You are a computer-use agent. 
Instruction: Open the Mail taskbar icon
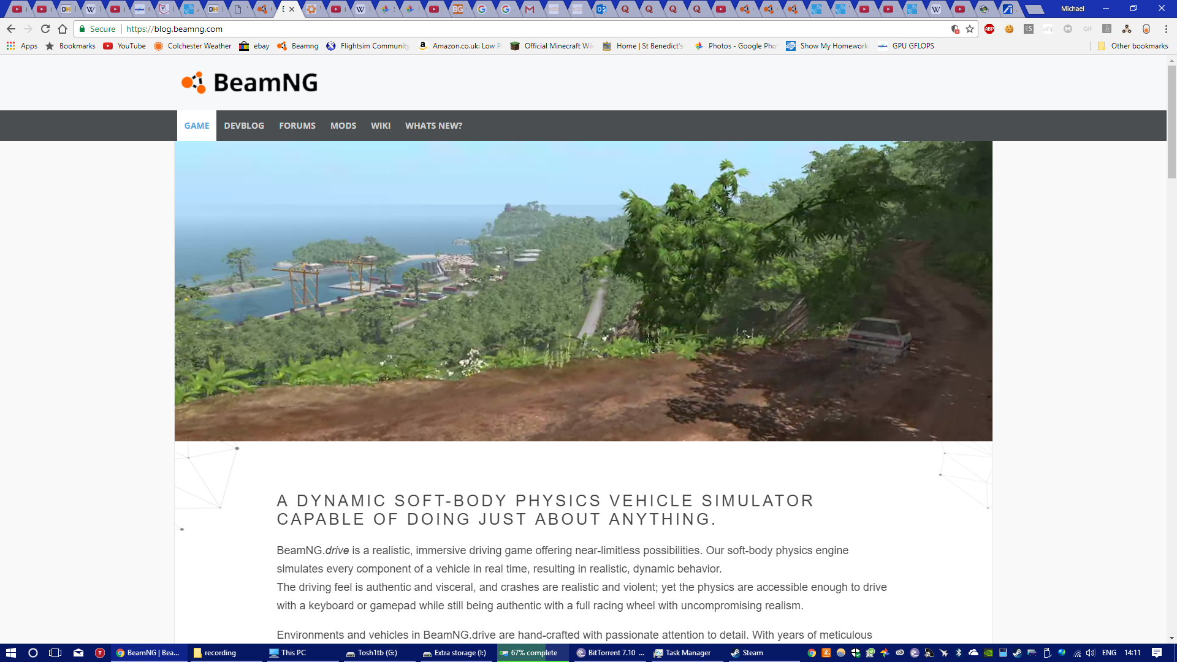pyautogui.click(x=78, y=653)
